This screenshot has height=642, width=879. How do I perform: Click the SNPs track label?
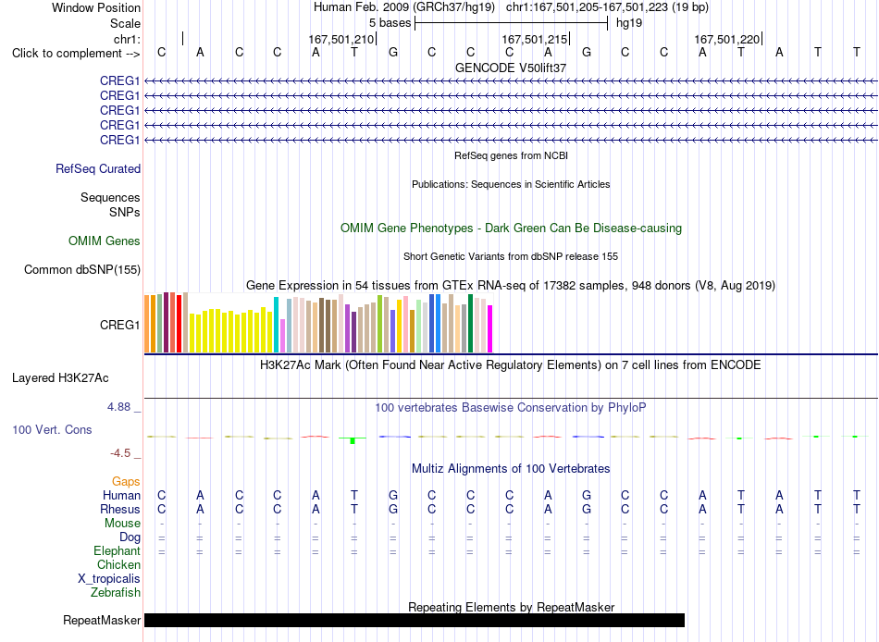[125, 213]
